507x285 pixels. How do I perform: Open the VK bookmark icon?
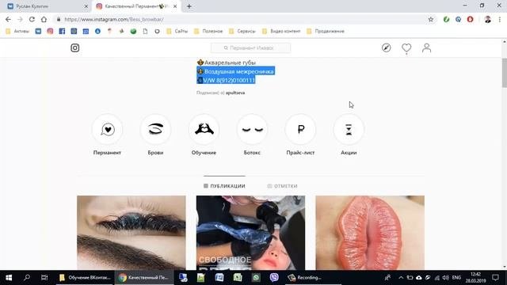[x=38, y=31]
